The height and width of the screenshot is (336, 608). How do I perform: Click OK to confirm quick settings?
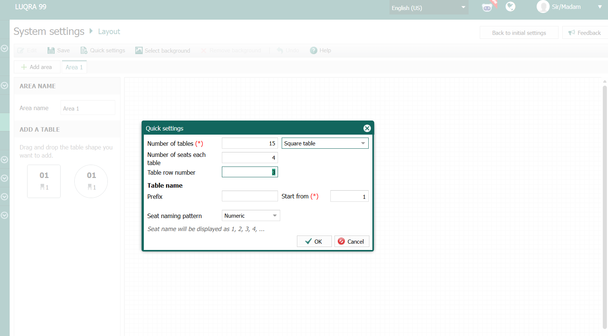coord(314,241)
